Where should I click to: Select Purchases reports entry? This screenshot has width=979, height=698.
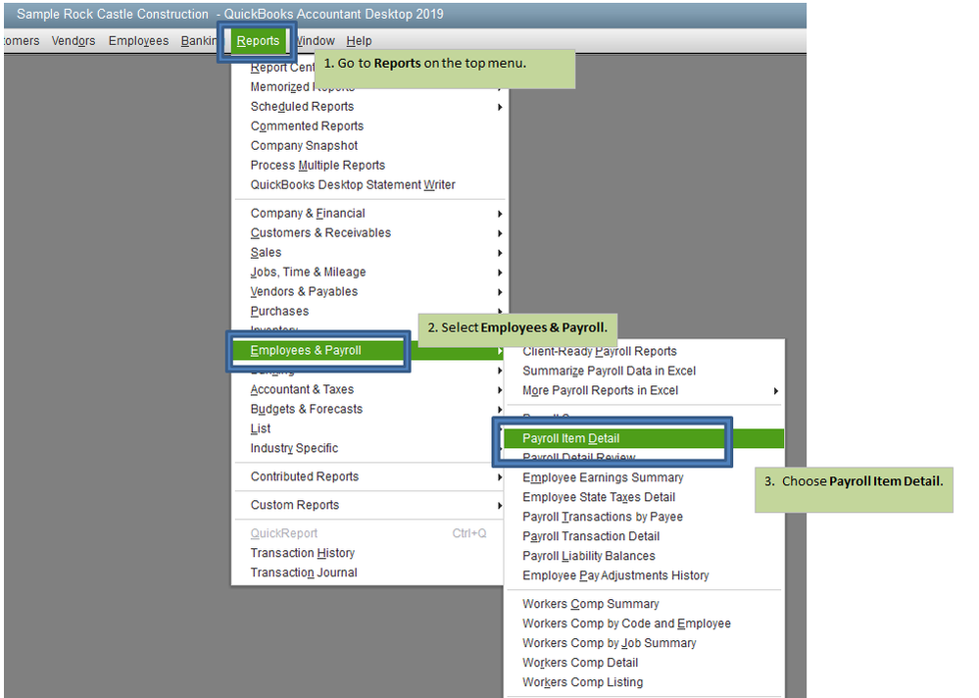pyautogui.click(x=368, y=311)
